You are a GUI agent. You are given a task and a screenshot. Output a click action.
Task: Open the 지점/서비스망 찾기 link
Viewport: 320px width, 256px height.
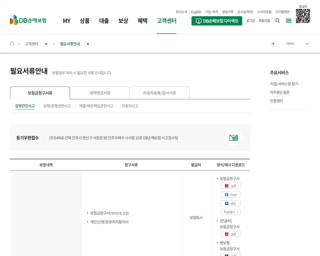click(284, 84)
